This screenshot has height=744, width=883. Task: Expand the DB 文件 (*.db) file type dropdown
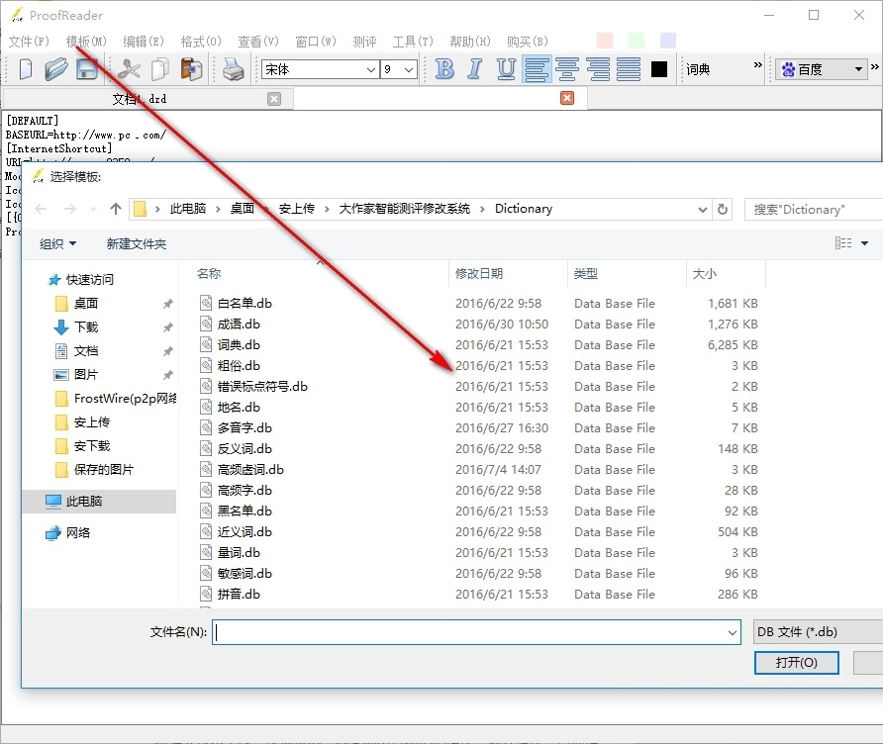(x=817, y=632)
